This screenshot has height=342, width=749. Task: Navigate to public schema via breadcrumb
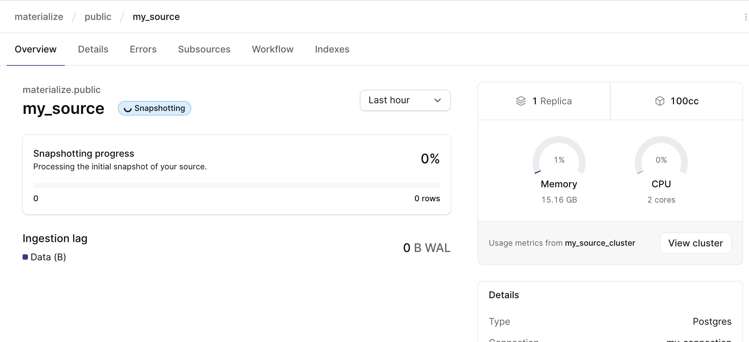coord(98,16)
